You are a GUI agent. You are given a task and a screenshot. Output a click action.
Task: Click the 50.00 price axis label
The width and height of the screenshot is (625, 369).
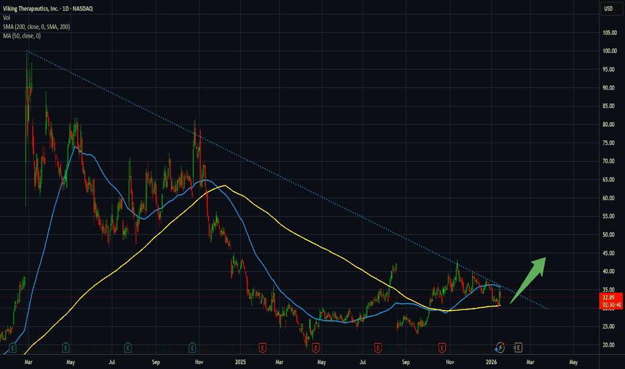point(609,235)
